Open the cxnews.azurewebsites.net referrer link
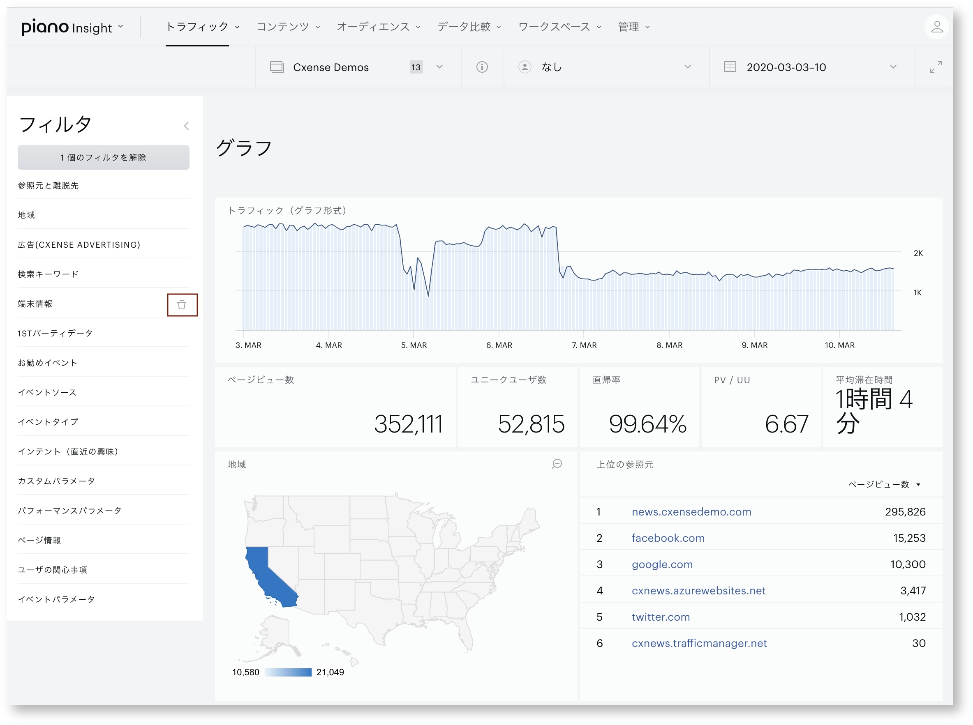The image size is (973, 725). pyautogui.click(x=698, y=590)
